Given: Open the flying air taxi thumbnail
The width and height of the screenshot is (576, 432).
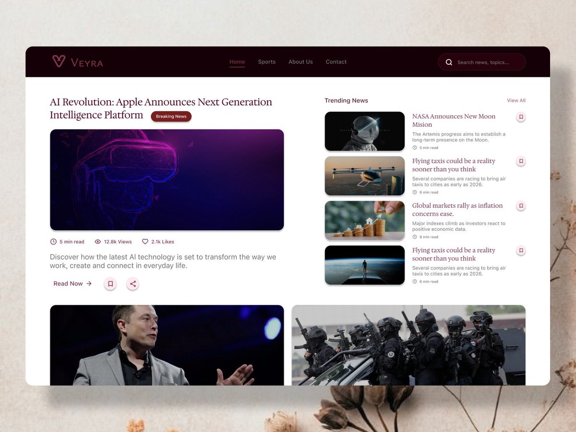Looking at the screenshot, I should tap(365, 176).
